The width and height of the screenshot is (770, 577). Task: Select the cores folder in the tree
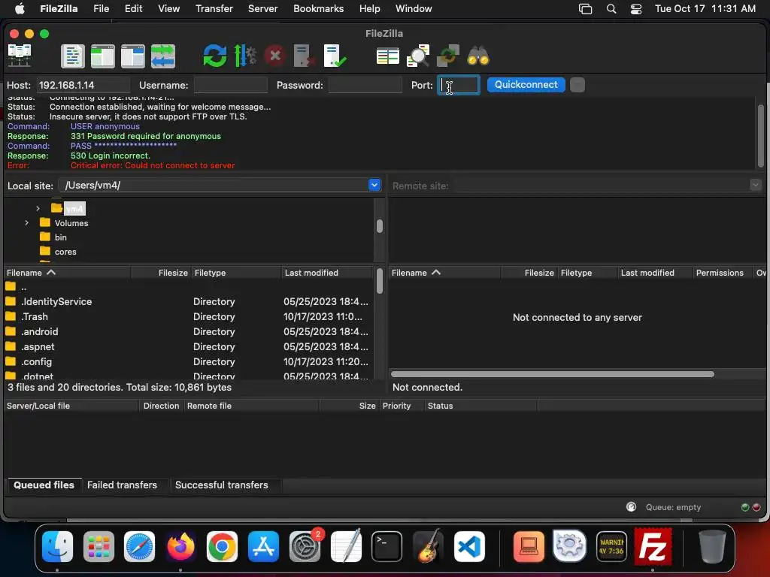pyautogui.click(x=65, y=252)
